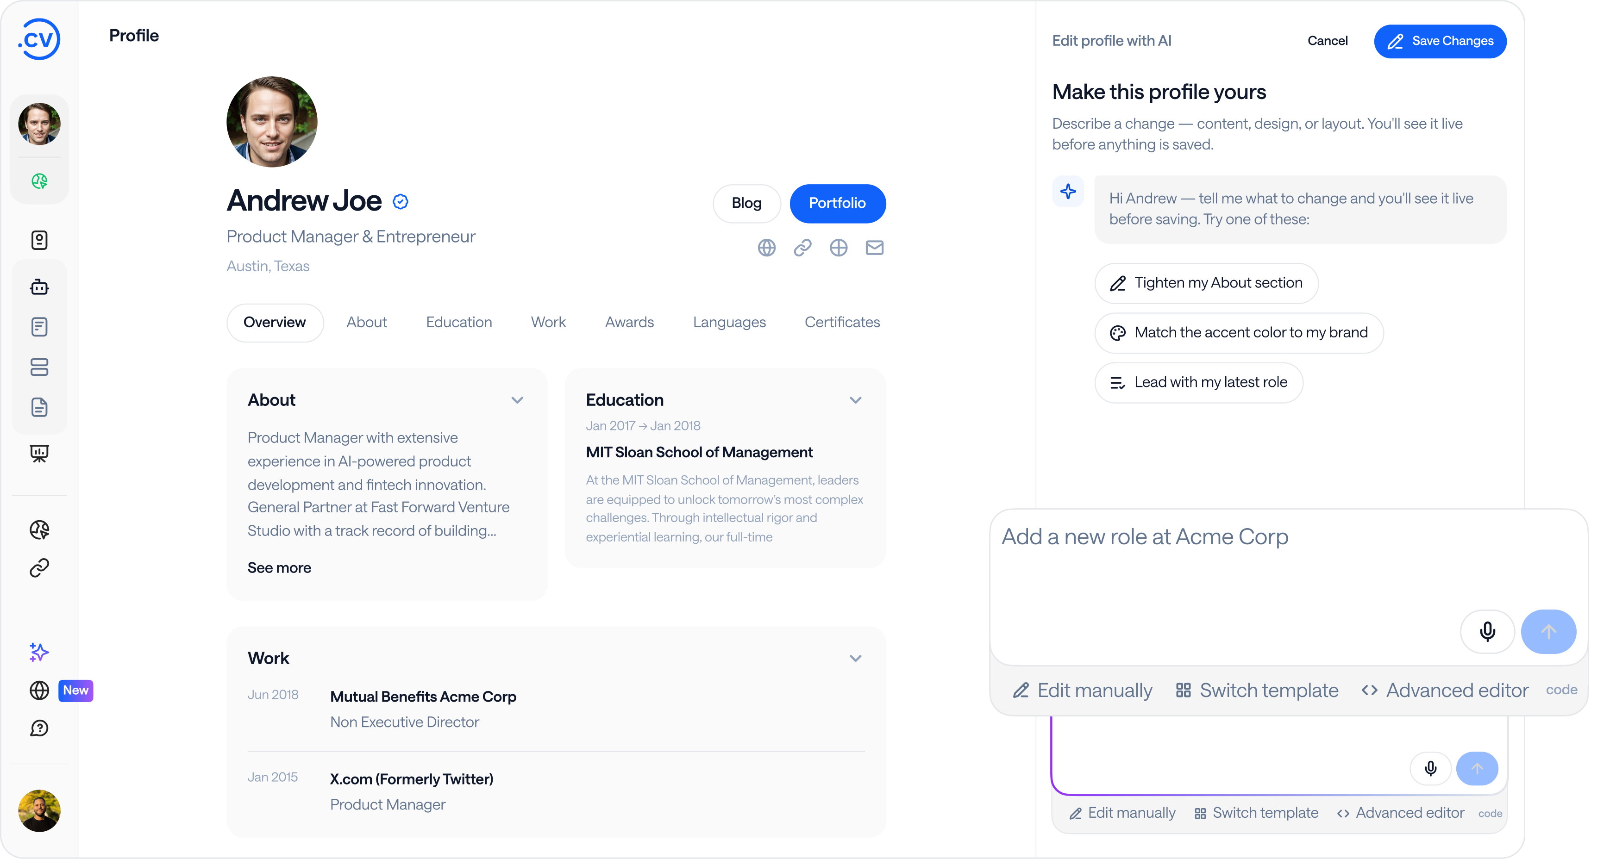Click the website globe icon under Blog
The height and width of the screenshot is (859, 1610).
(766, 248)
